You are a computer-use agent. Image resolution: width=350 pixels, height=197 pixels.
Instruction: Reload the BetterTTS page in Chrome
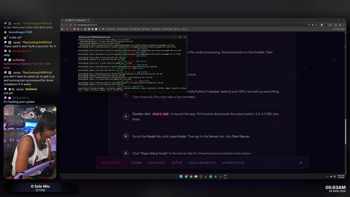coord(70,25)
